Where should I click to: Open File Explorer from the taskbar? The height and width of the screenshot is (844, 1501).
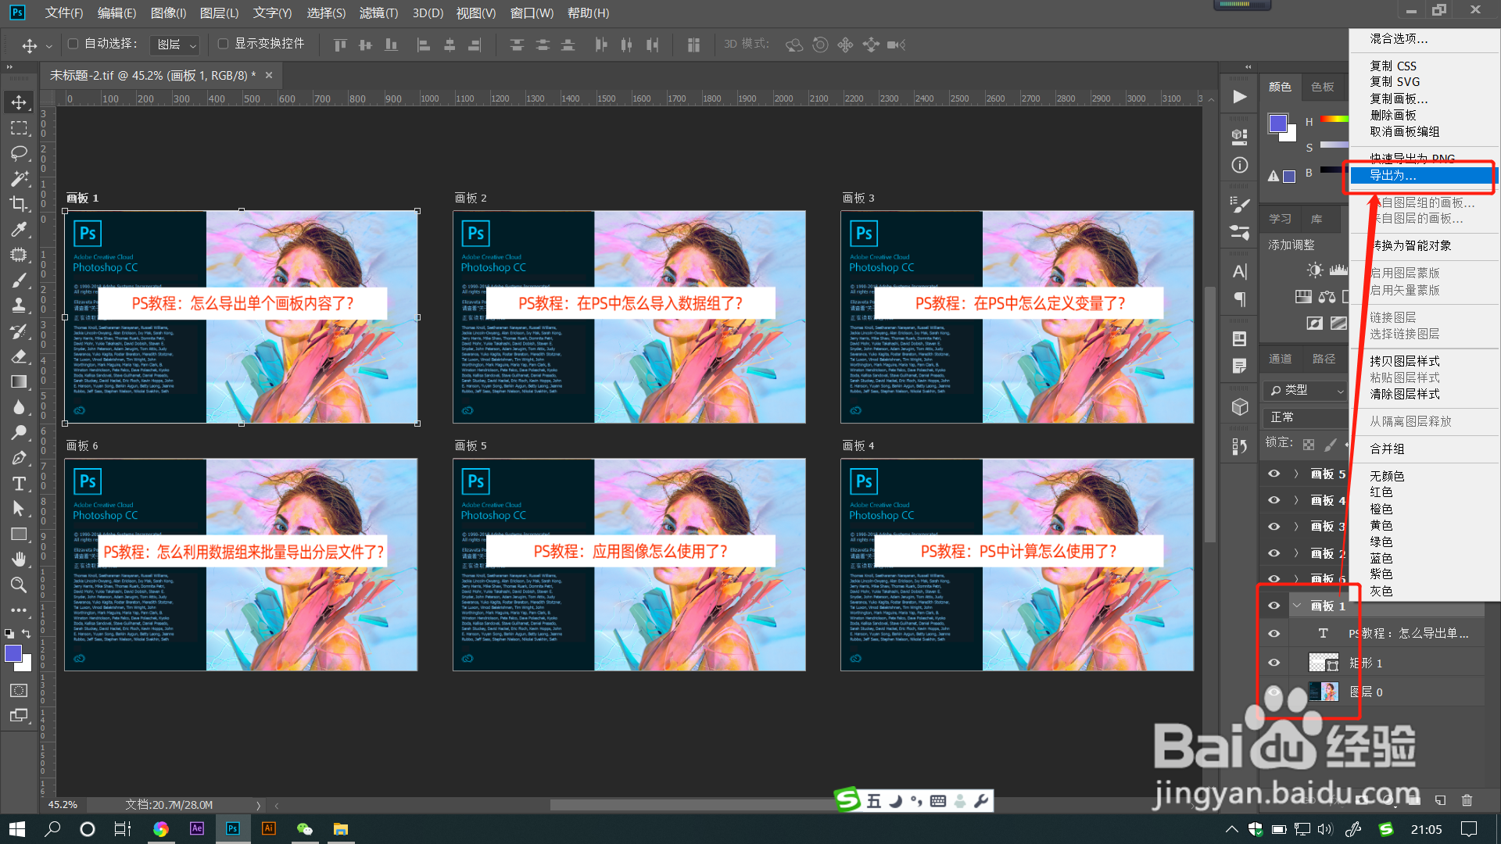point(340,829)
